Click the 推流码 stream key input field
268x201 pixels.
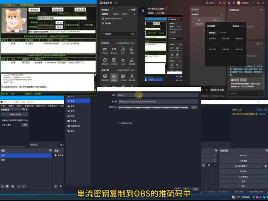tap(153, 107)
